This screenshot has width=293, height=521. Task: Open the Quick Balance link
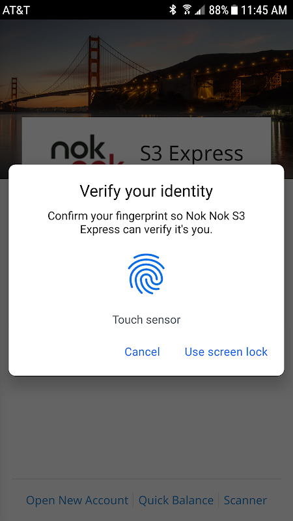pos(176,500)
